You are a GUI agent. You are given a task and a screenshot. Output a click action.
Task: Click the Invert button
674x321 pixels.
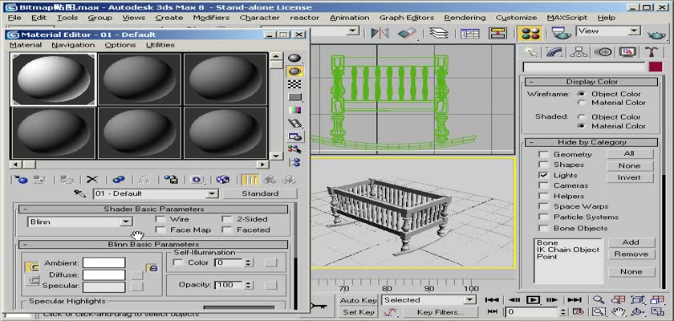pyautogui.click(x=630, y=177)
